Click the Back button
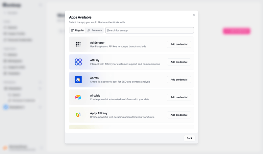The width and height of the screenshot is (263, 154). [x=190, y=138]
